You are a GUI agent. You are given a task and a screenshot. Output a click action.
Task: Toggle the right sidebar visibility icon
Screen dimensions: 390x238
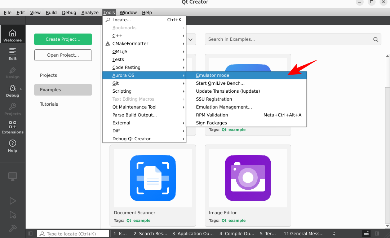click(x=377, y=234)
